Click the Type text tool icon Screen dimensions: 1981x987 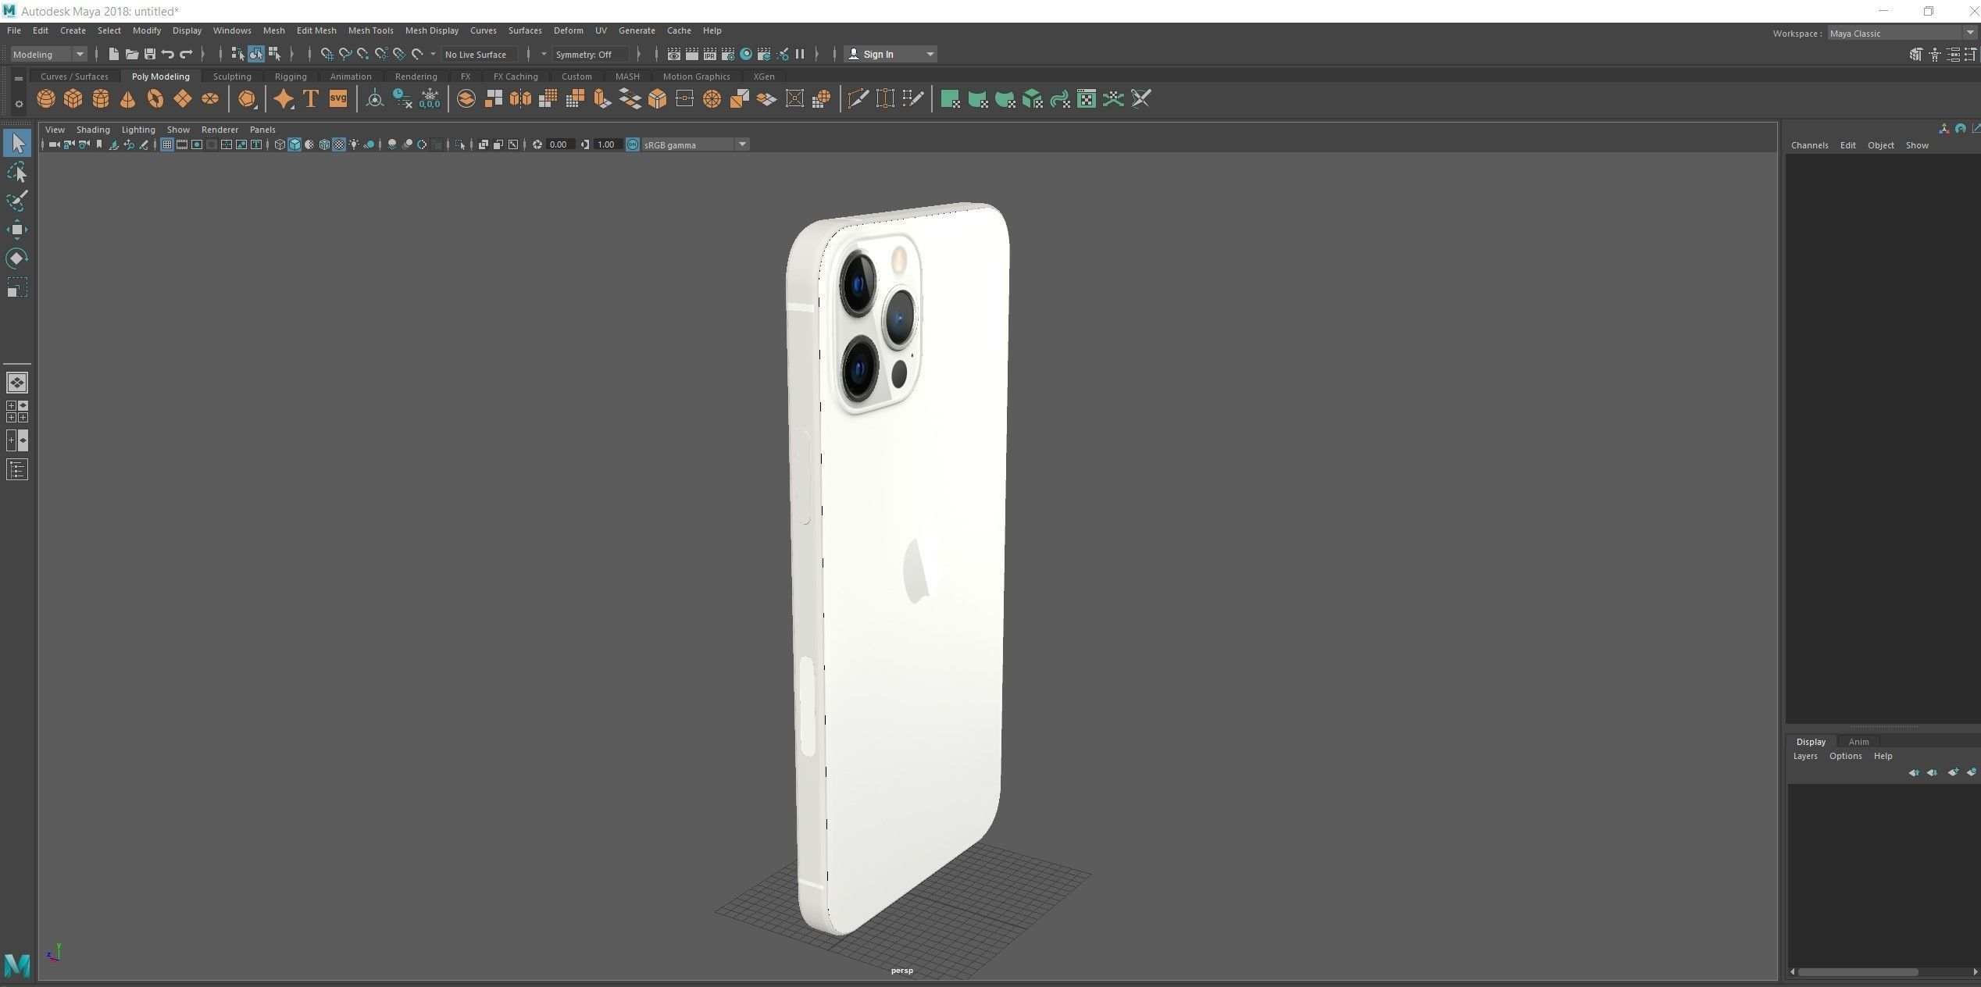(x=311, y=99)
